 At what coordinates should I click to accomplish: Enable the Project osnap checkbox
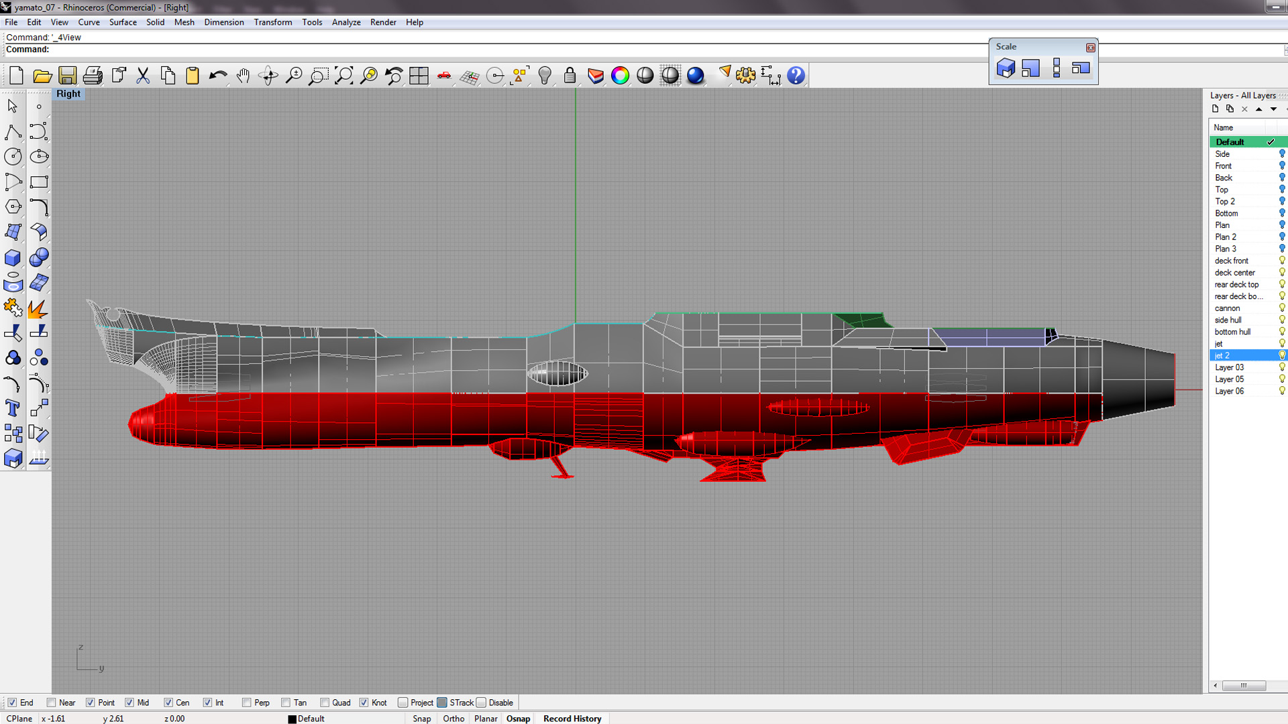[403, 703]
